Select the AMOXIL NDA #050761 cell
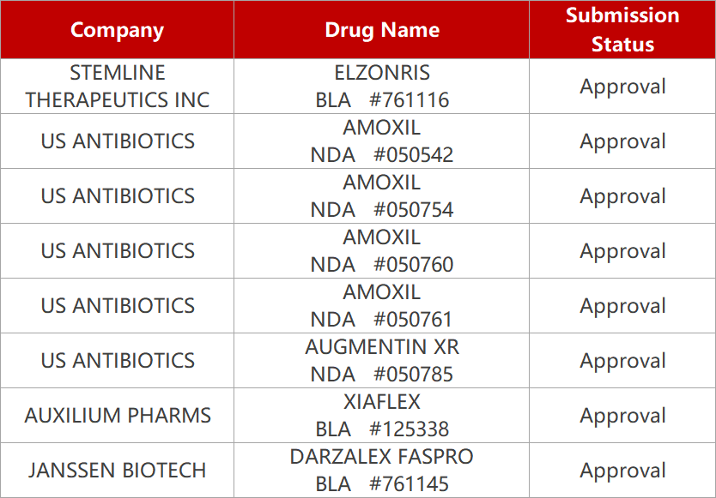The width and height of the screenshot is (716, 498). pos(381,306)
